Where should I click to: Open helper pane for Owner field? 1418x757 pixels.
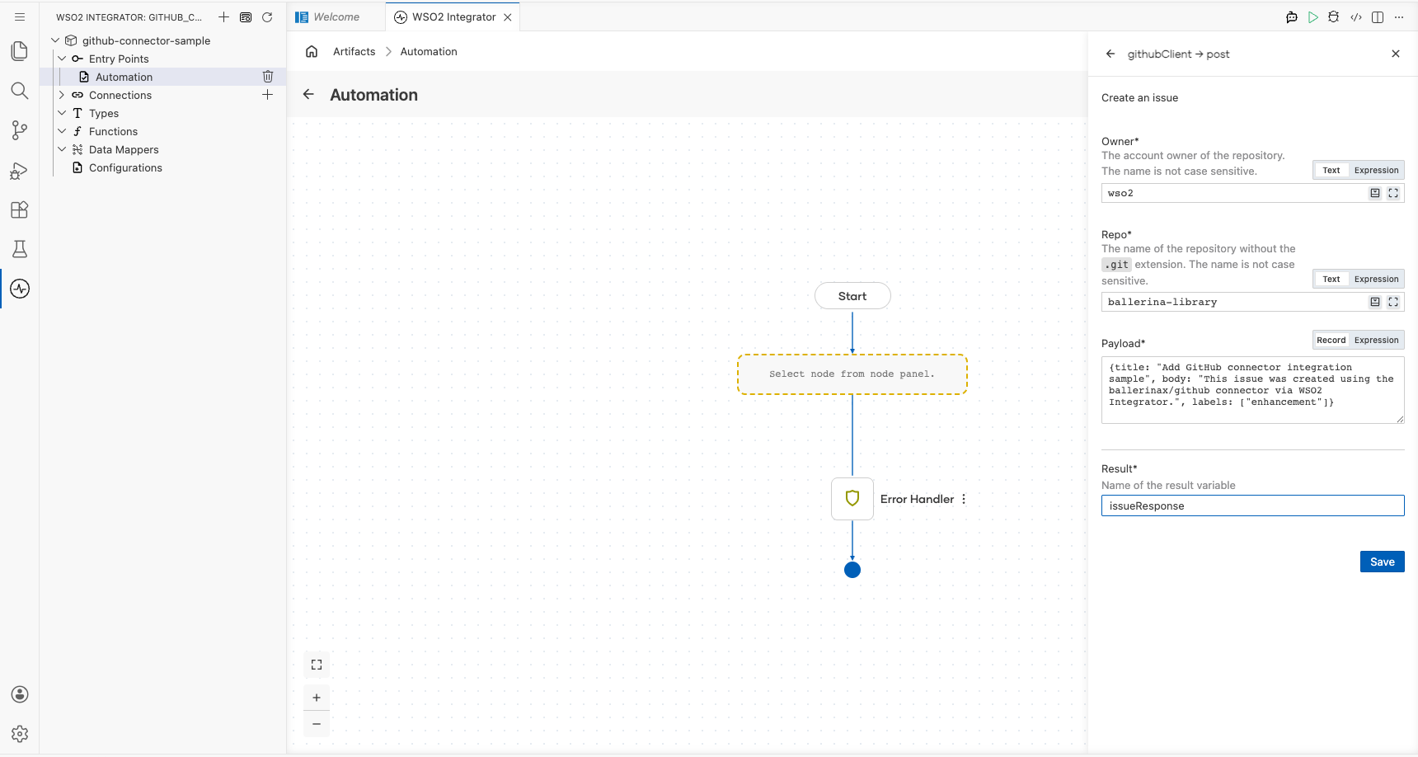(1375, 193)
